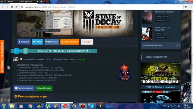
Task: Open the Война с немцами Топ-10 banner
Action: pyautogui.click(x=160, y=74)
